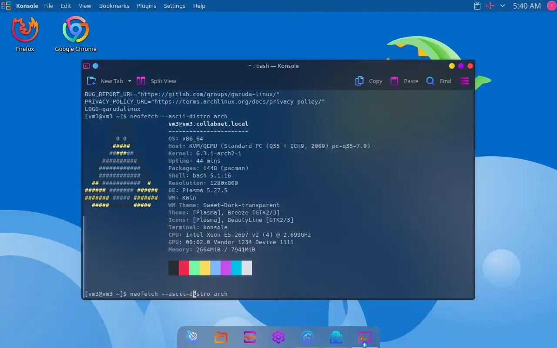The height and width of the screenshot is (348, 557).
Task: Click the Find toolbar button
Action: (439, 81)
